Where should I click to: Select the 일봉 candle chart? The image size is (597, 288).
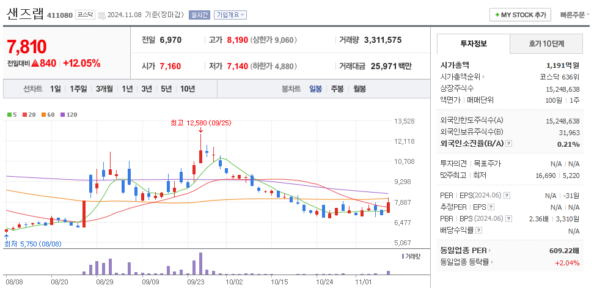(x=316, y=89)
